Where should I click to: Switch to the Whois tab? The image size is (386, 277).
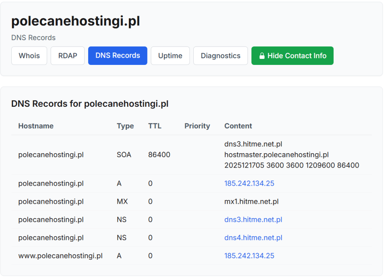pos(29,55)
